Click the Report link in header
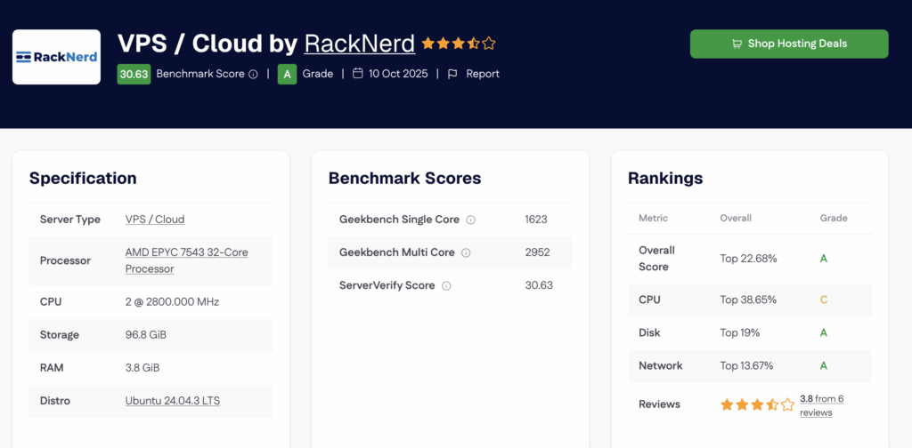 tap(483, 74)
